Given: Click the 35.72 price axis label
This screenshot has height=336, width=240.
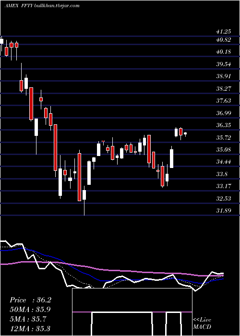Looking at the screenshot, I should click(223, 137).
